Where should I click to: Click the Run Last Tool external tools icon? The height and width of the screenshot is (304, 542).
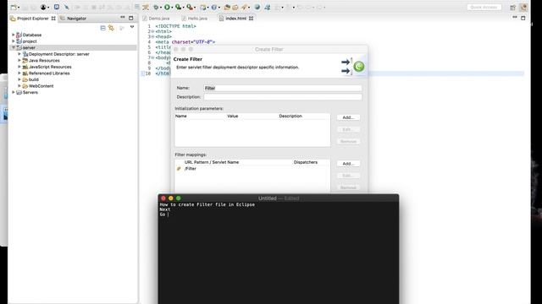190,8
